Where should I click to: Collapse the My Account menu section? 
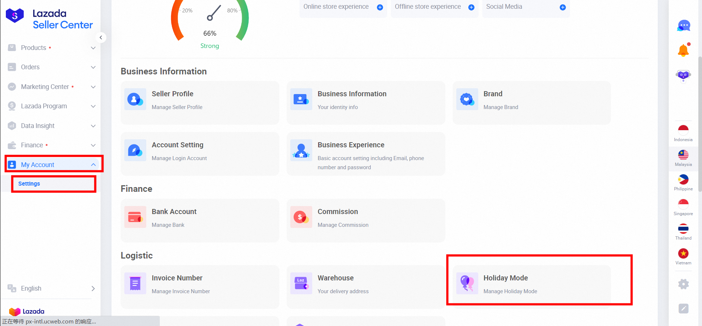tap(93, 165)
